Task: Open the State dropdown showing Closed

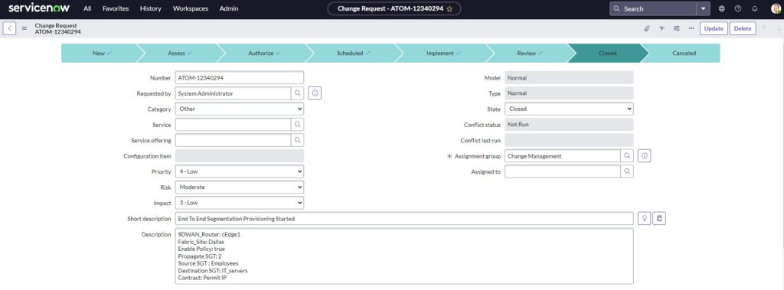Action: [x=569, y=109]
